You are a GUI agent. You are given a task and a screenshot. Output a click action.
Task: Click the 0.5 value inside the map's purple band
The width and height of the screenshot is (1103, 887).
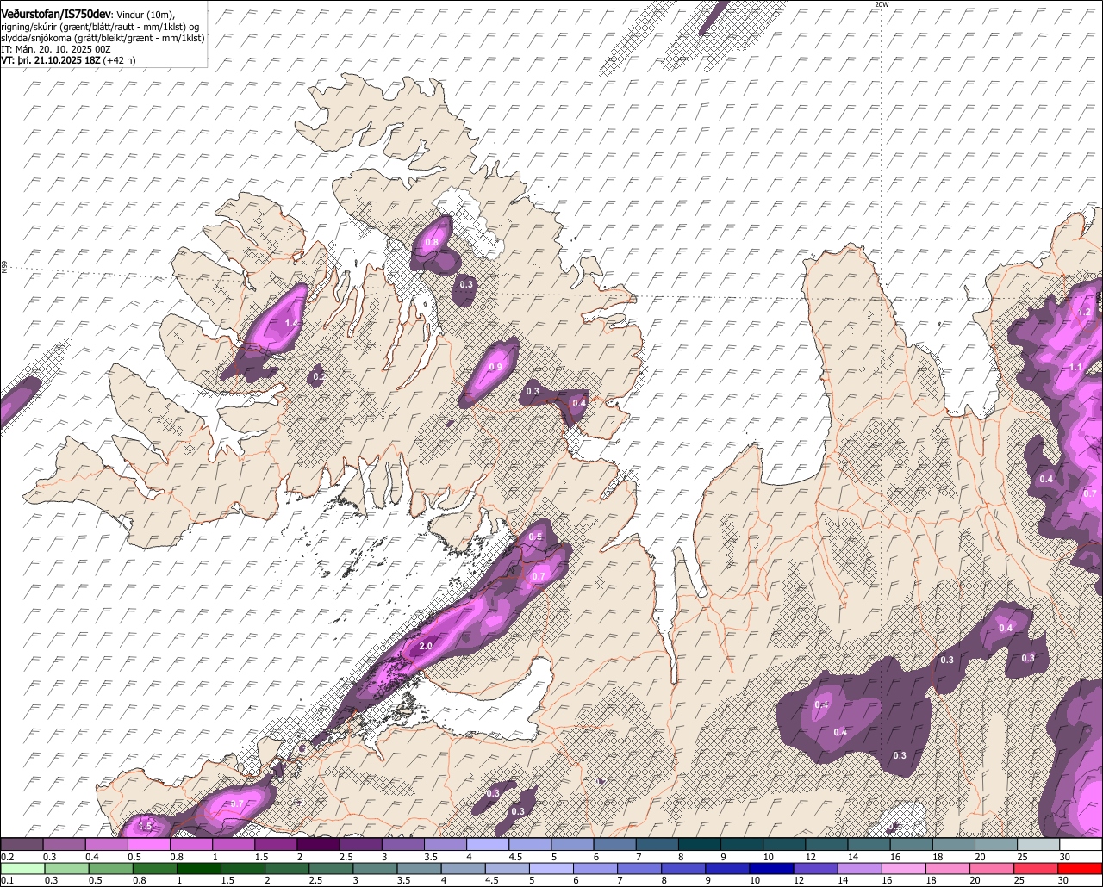(x=536, y=537)
